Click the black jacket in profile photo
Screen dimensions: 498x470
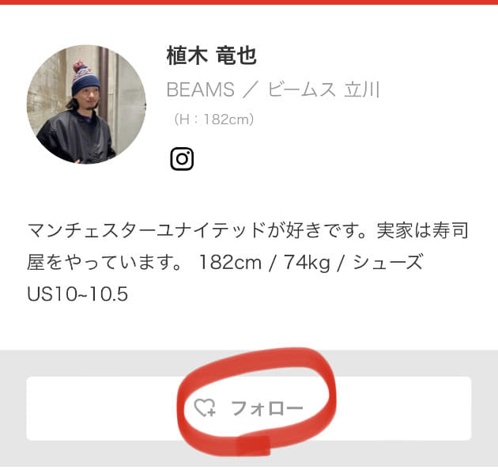point(74,138)
